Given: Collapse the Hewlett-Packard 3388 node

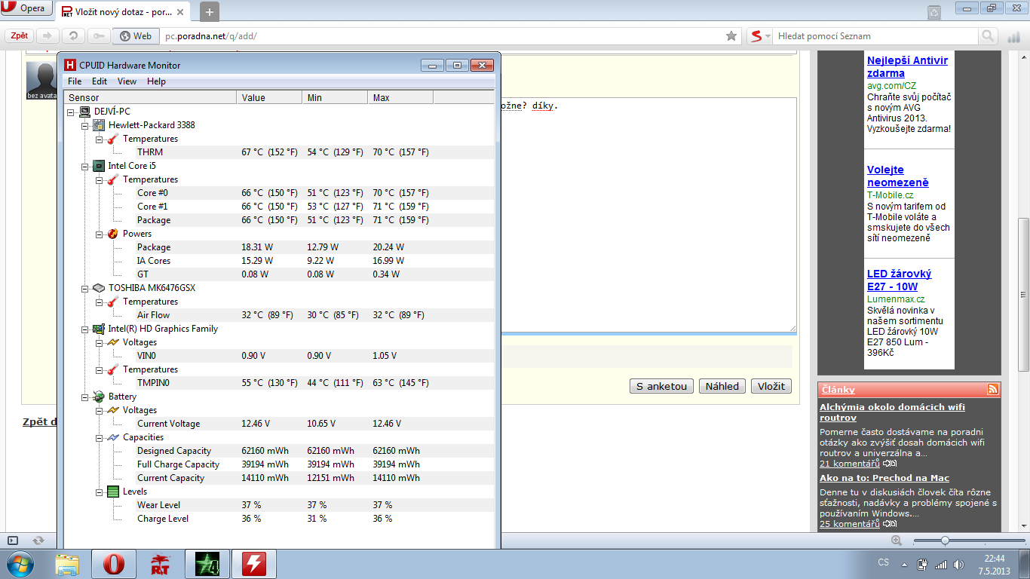Looking at the screenshot, I should pos(85,125).
